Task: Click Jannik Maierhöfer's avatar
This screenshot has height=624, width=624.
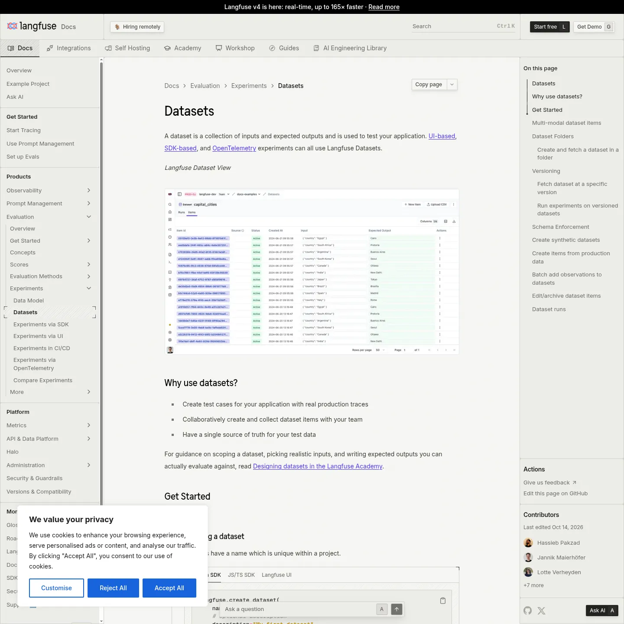Action: pyautogui.click(x=528, y=557)
